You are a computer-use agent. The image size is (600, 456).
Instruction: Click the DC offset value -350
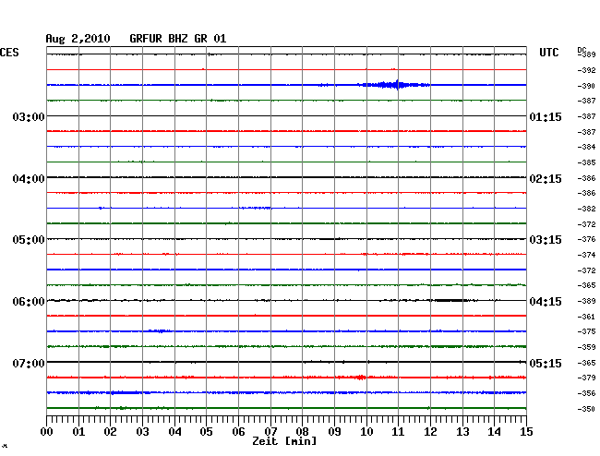pyautogui.click(x=586, y=409)
